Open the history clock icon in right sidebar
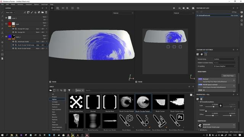244x137 pixels. [242, 20]
